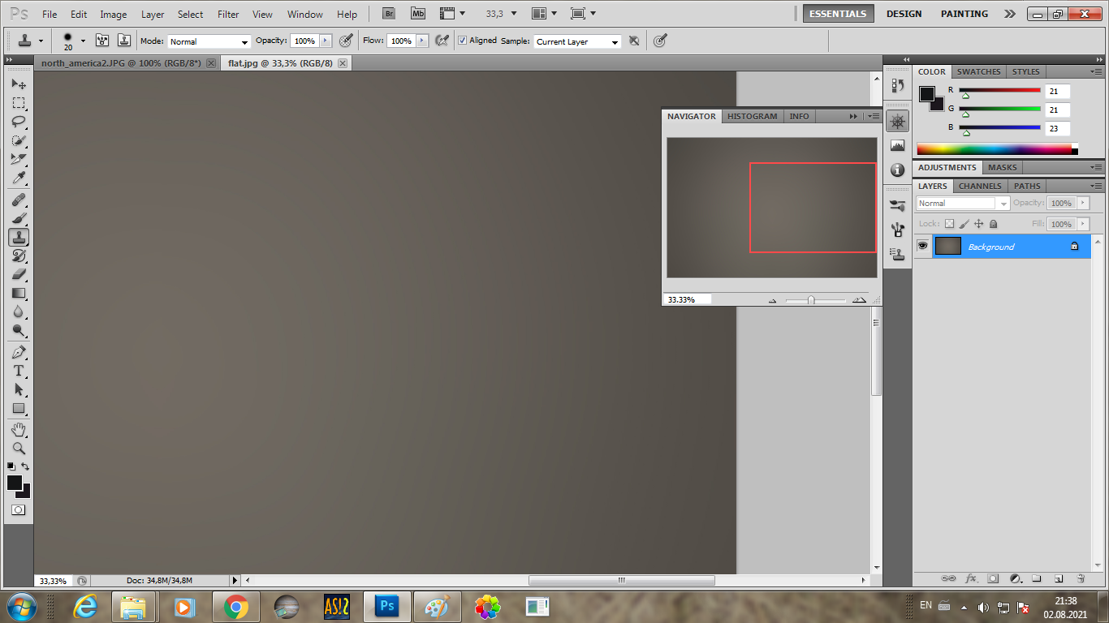Image resolution: width=1109 pixels, height=623 pixels.
Task: Select the Blur tool
Action: coord(19,311)
